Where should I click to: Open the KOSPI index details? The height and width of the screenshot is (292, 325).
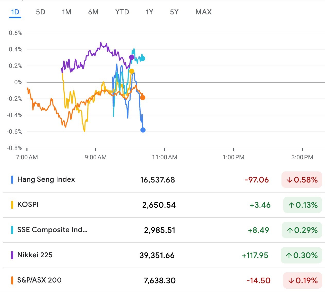28,205
